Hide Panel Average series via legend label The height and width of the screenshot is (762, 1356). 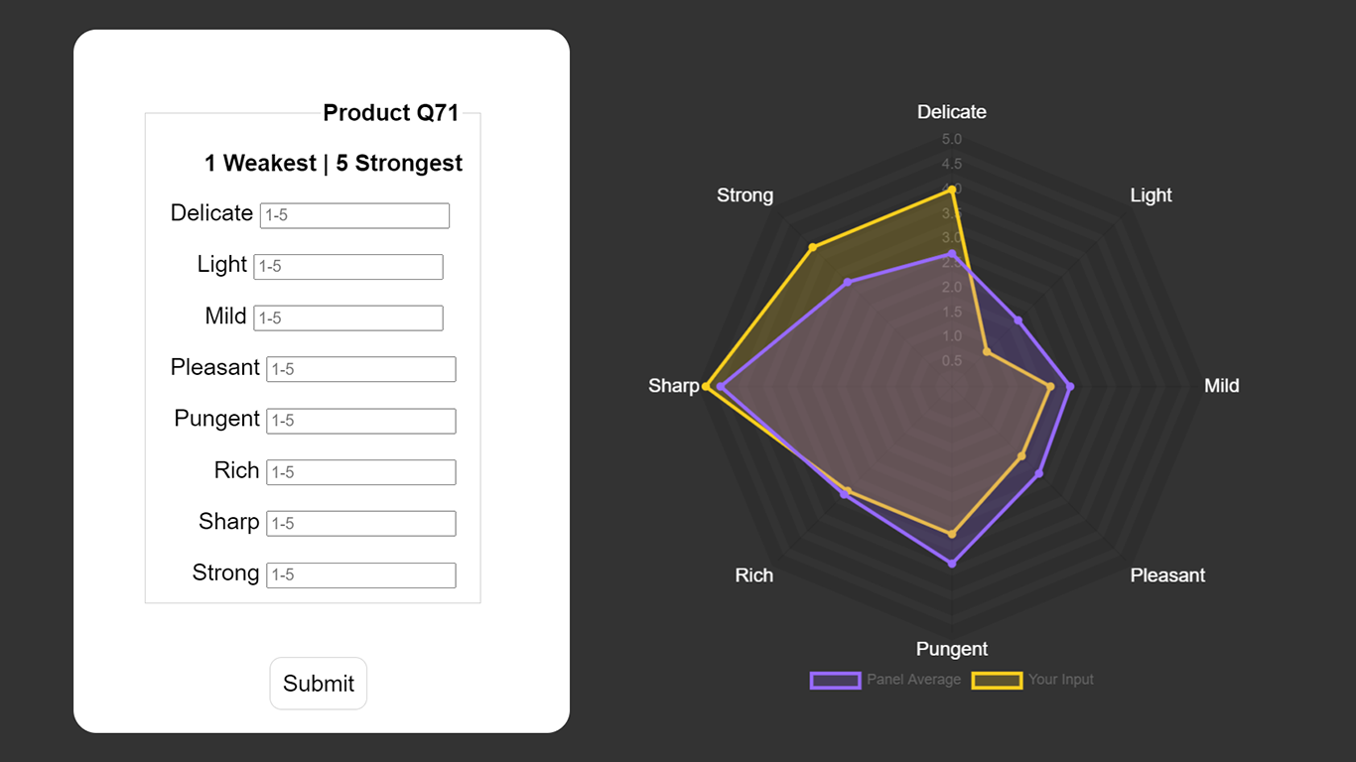point(913,680)
